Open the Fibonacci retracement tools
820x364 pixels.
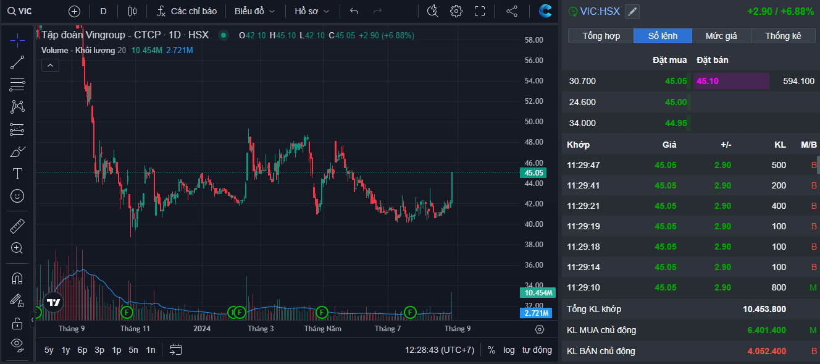click(x=17, y=84)
